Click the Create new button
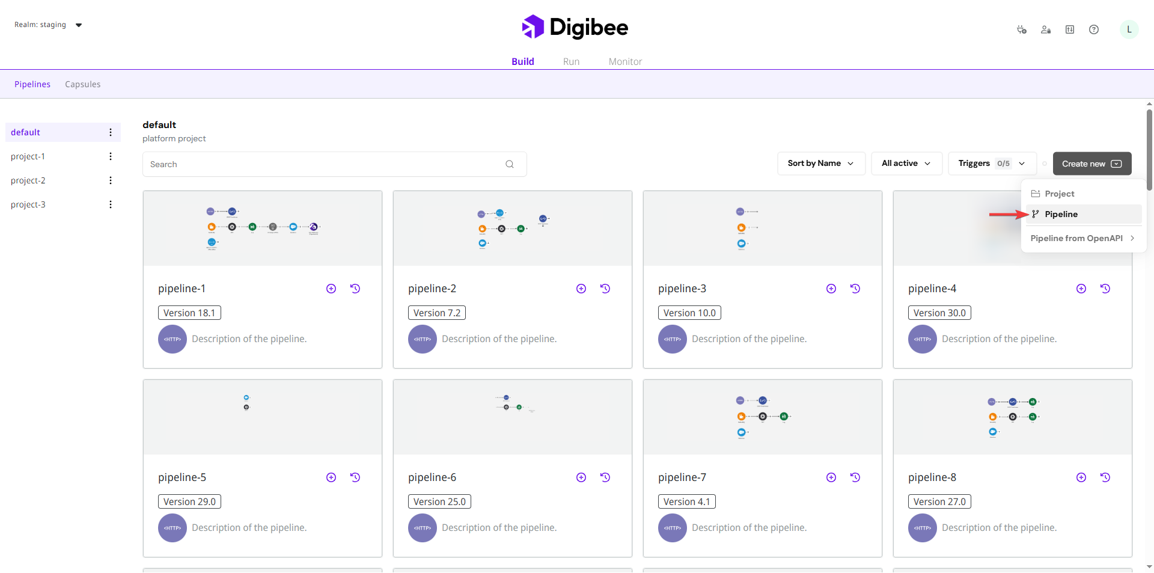This screenshot has height=573, width=1154. [x=1091, y=164]
